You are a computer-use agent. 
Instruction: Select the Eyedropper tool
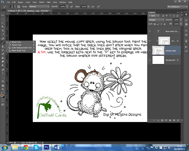(3, 35)
